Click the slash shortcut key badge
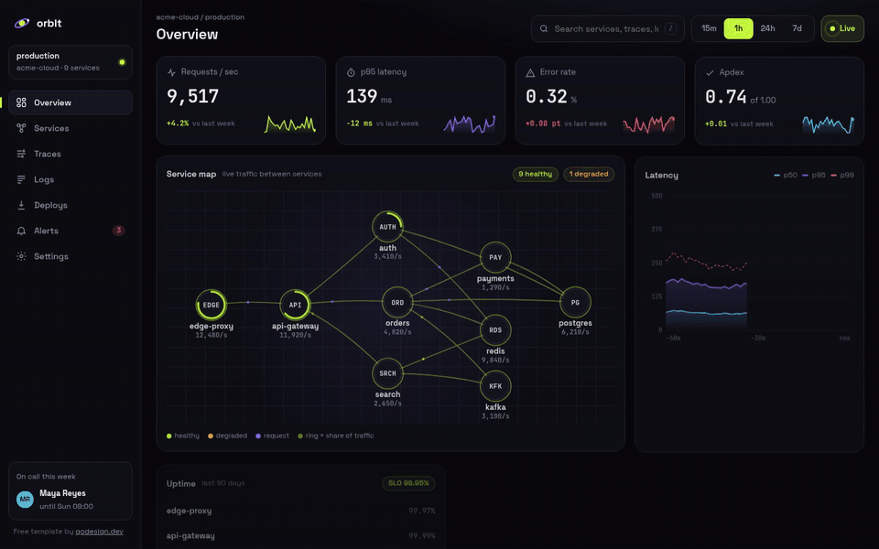Image resolution: width=879 pixels, height=549 pixels. pyautogui.click(x=670, y=28)
